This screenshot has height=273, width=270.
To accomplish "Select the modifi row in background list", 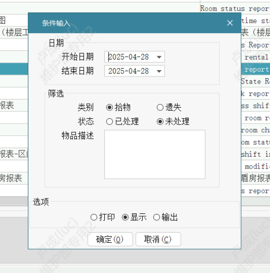I will (x=256, y=166).
